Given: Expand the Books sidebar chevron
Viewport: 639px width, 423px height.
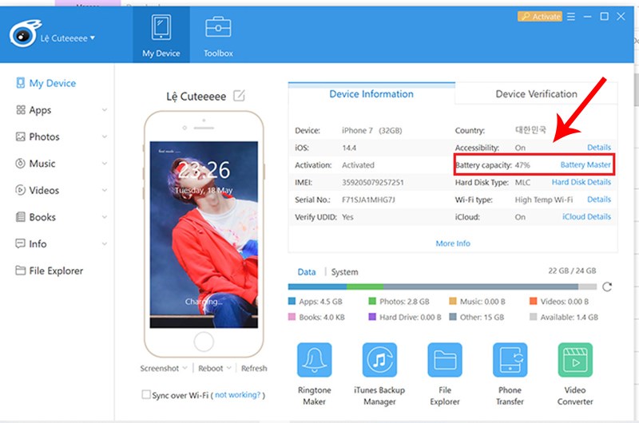Looking at the screenshot, I should pos(105,217).
